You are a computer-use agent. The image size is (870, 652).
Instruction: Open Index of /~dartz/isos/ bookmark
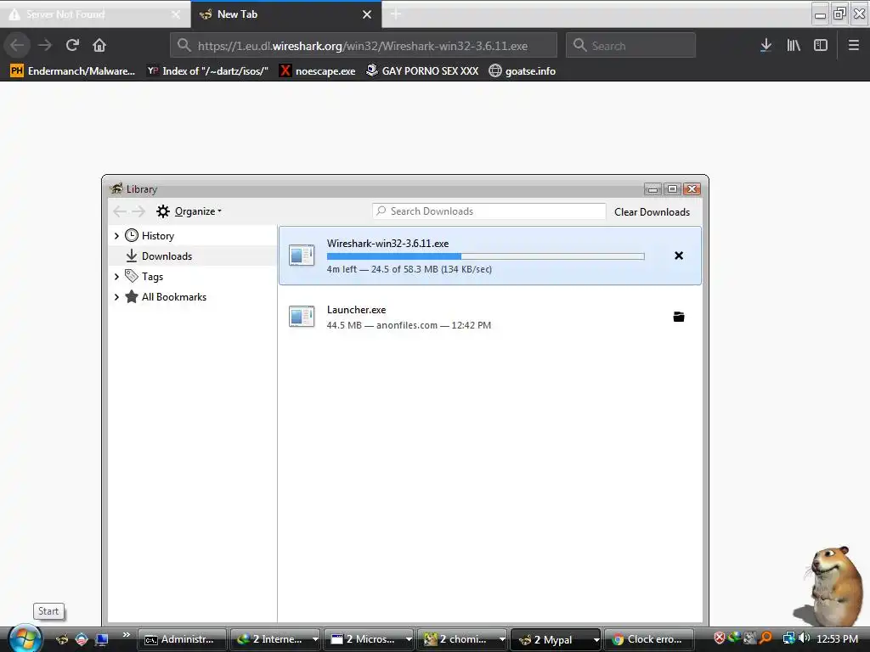207,71
